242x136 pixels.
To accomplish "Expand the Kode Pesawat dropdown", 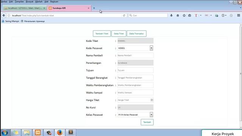I will [151, 48].
